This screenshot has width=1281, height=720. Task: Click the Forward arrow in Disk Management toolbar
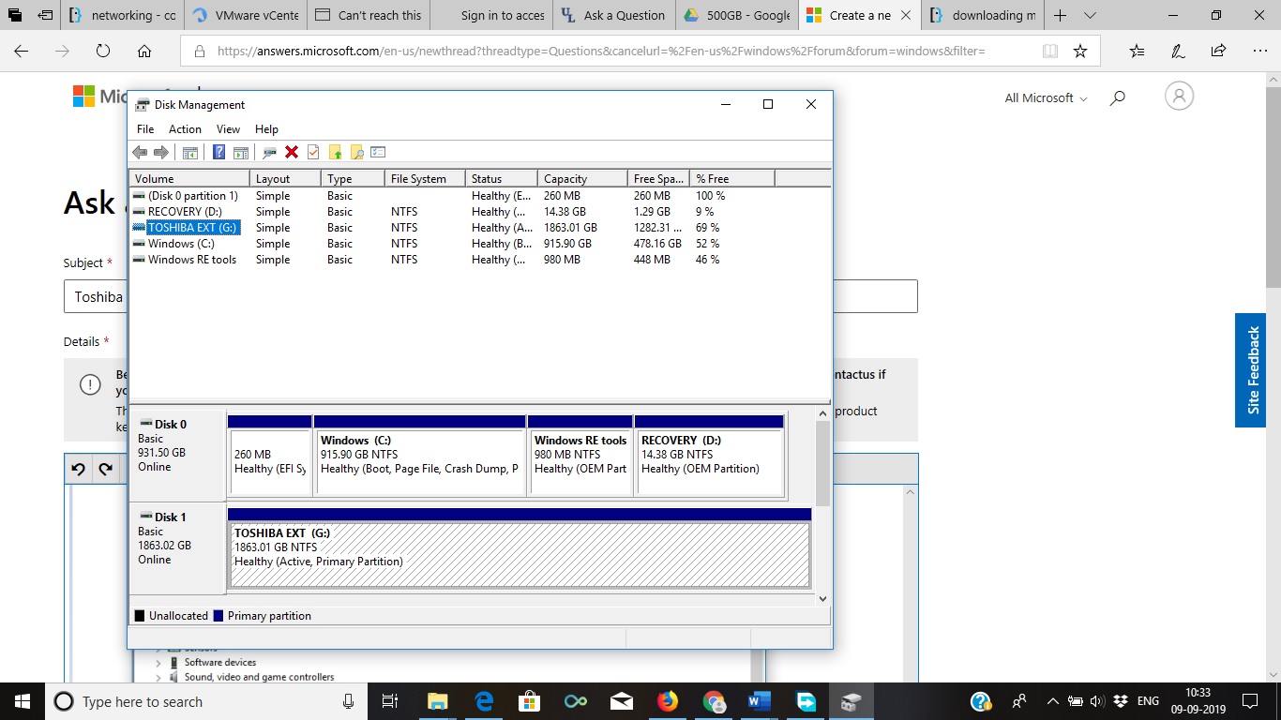click(160, 152)
